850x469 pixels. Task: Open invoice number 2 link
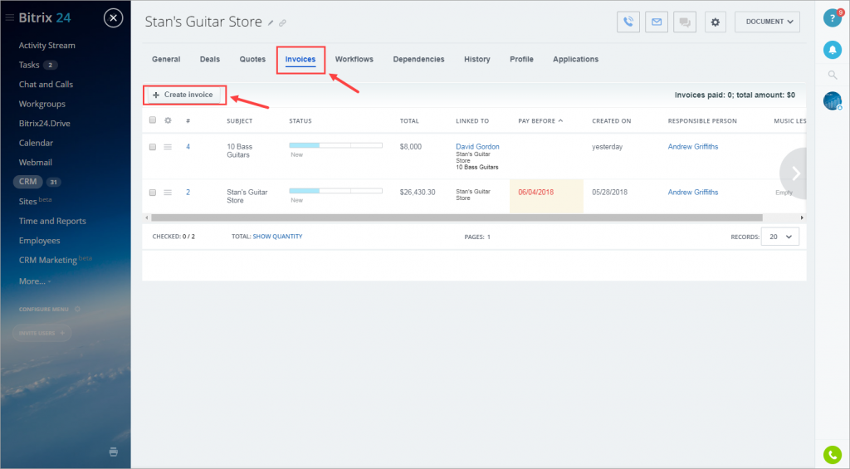pos(188,192)
